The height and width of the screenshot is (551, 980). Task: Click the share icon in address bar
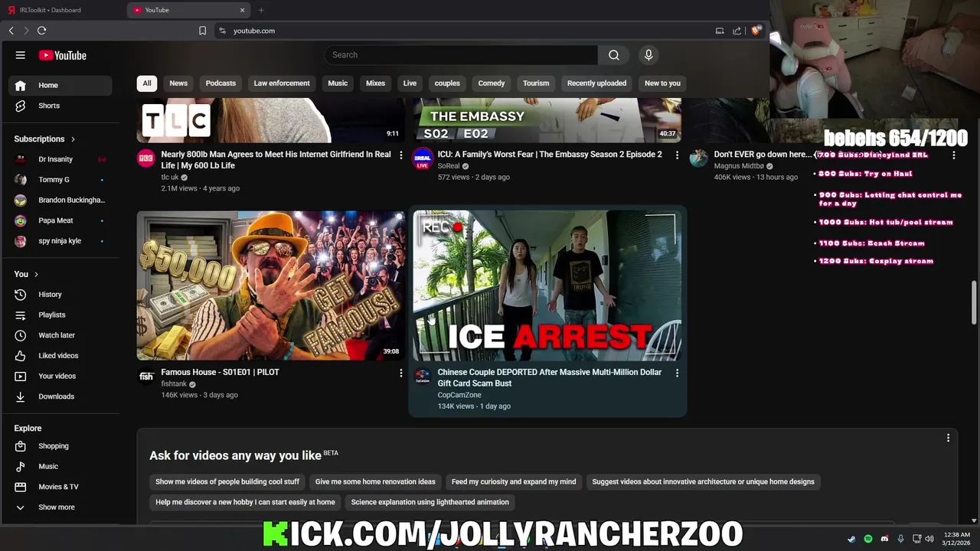[x=737, y=31]
